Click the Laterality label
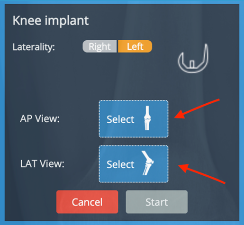 click(34, 47)
